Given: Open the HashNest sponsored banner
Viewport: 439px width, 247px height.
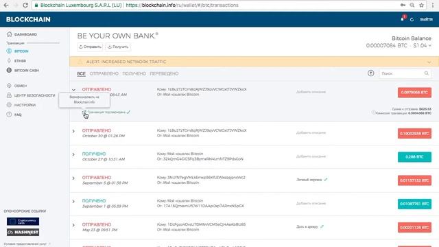Looking at the screenshot, I should pos(23,232).
